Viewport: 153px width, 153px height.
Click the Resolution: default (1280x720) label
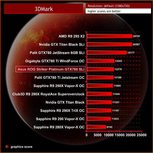click(x=109, y=6)
